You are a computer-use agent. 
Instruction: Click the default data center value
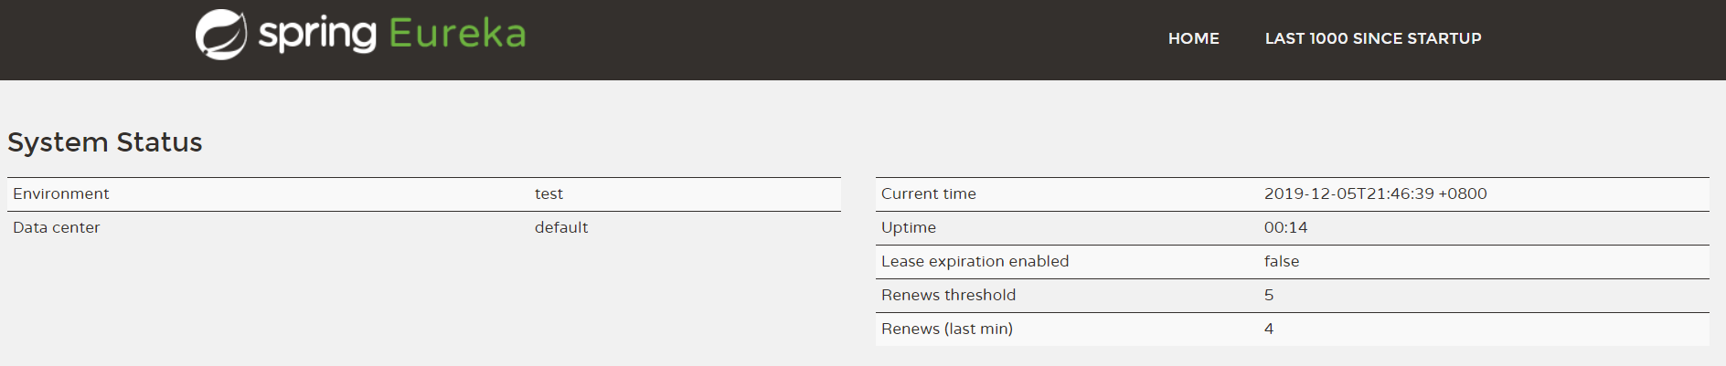click(x=561, y=227)
